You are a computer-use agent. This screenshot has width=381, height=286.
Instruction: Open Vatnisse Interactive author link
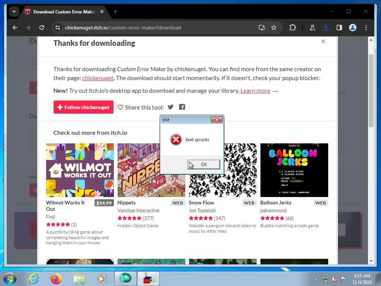tap(138, 210)
